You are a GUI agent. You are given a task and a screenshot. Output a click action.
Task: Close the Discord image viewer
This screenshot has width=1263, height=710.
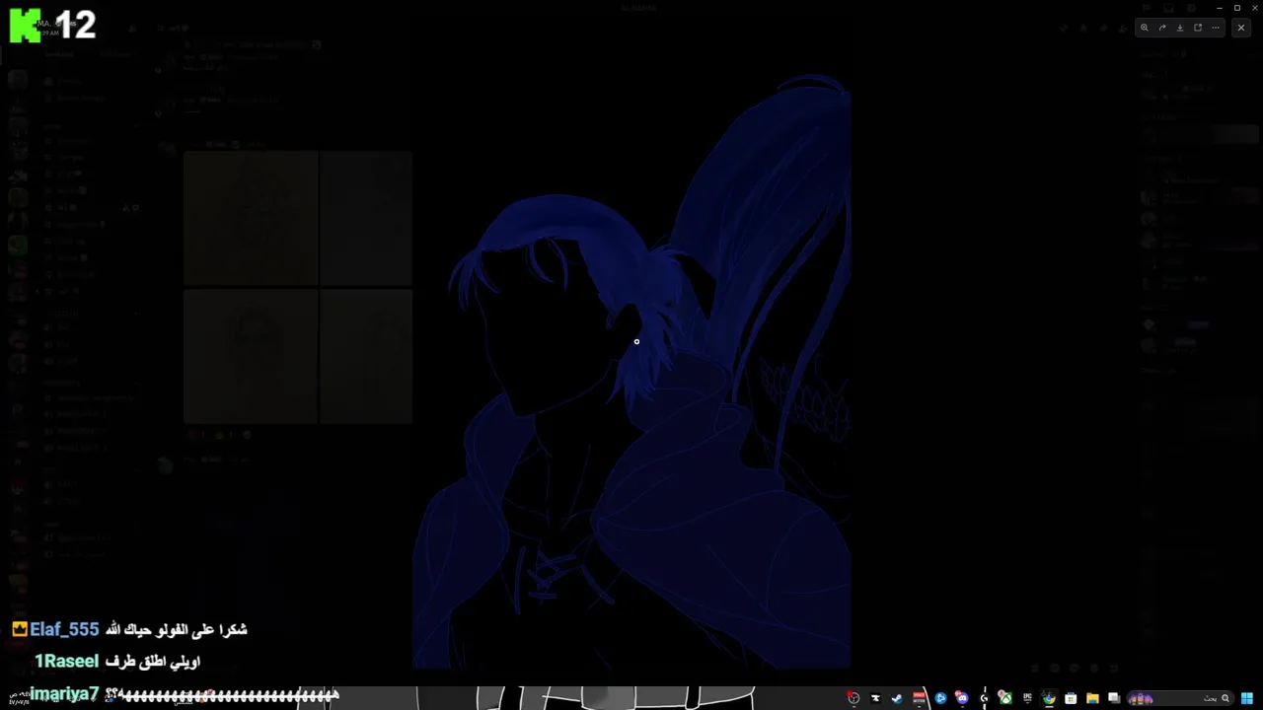1241,28
